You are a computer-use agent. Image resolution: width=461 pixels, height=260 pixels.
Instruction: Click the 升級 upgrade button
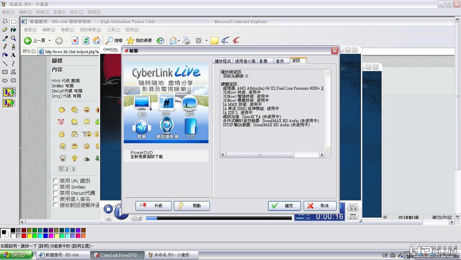coord(154,206)
